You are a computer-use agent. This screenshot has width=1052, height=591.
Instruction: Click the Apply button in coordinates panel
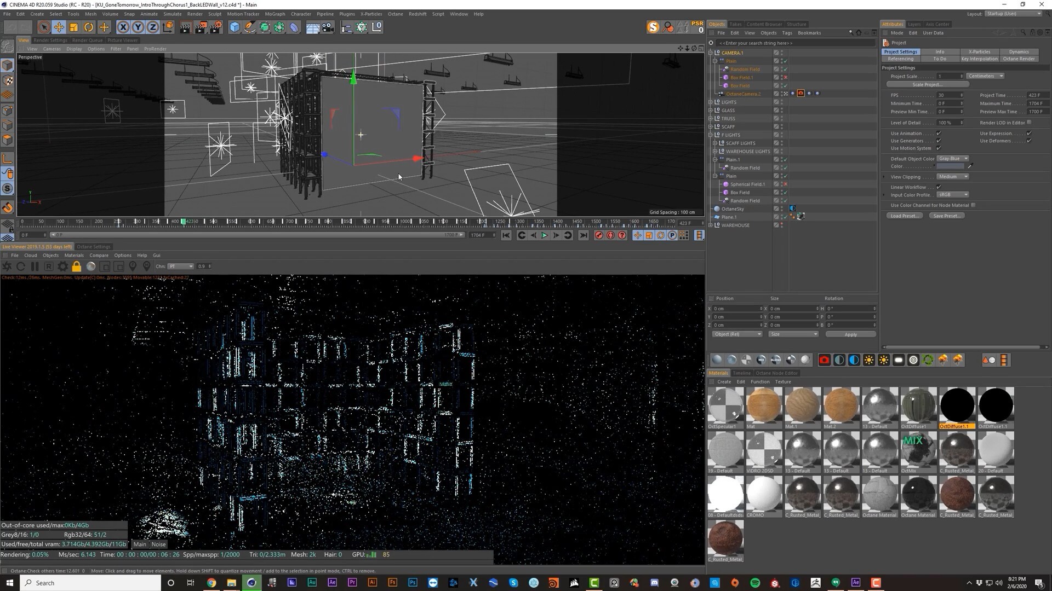tap(850, 334)
